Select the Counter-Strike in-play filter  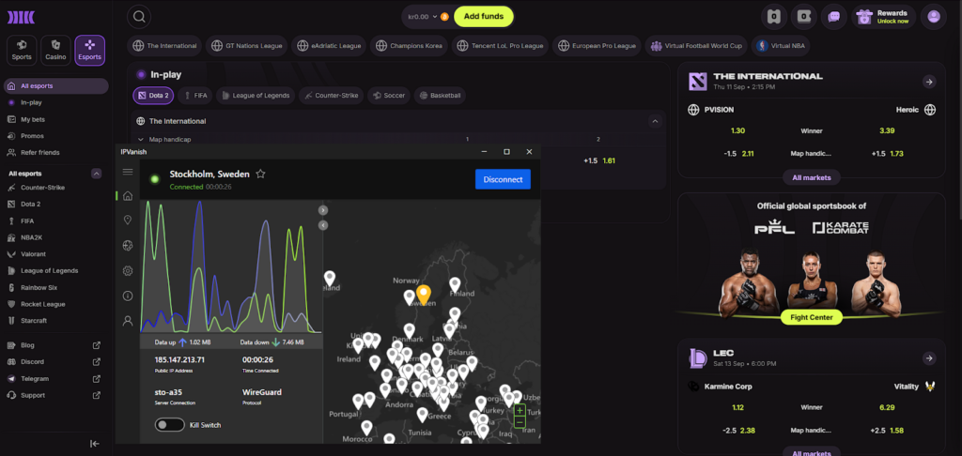tap(332, 96)
